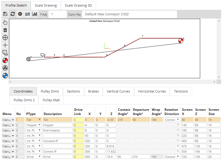Image resolution: width=223 pixels, height=161 pixels.
Task: Select the hand pan tool
Action: click(5, 22)
